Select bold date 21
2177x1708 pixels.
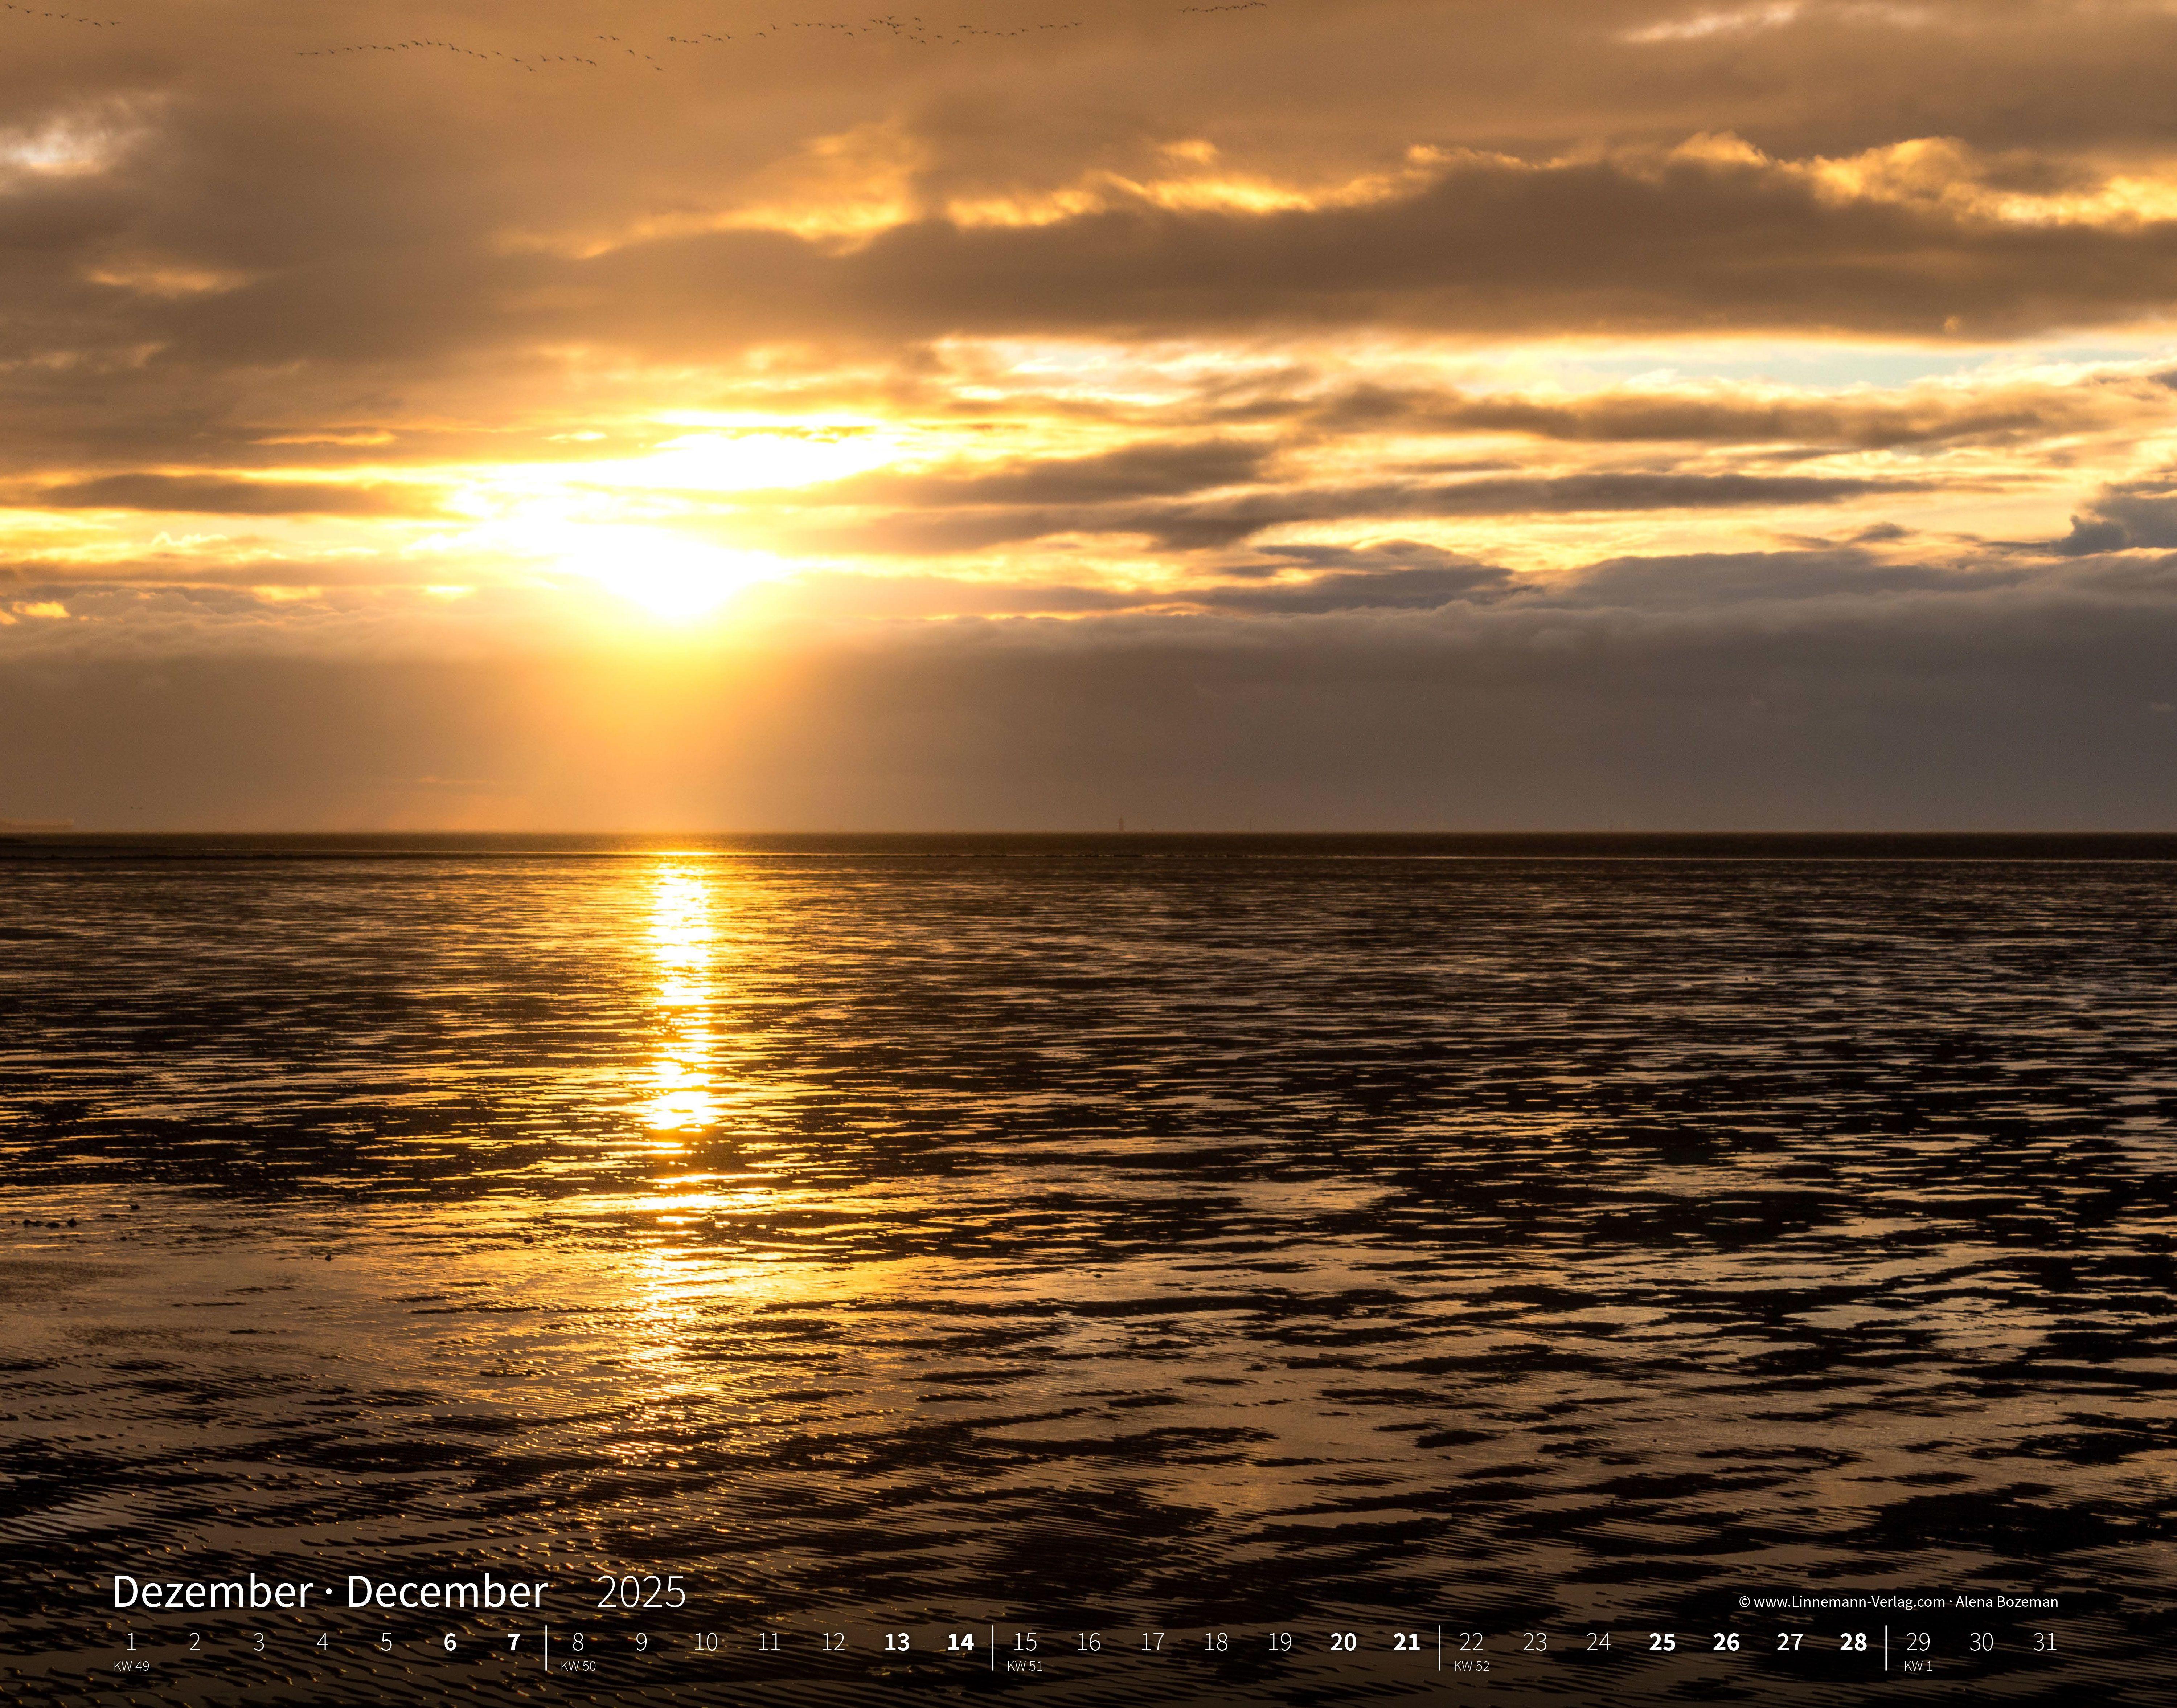1407,1642
